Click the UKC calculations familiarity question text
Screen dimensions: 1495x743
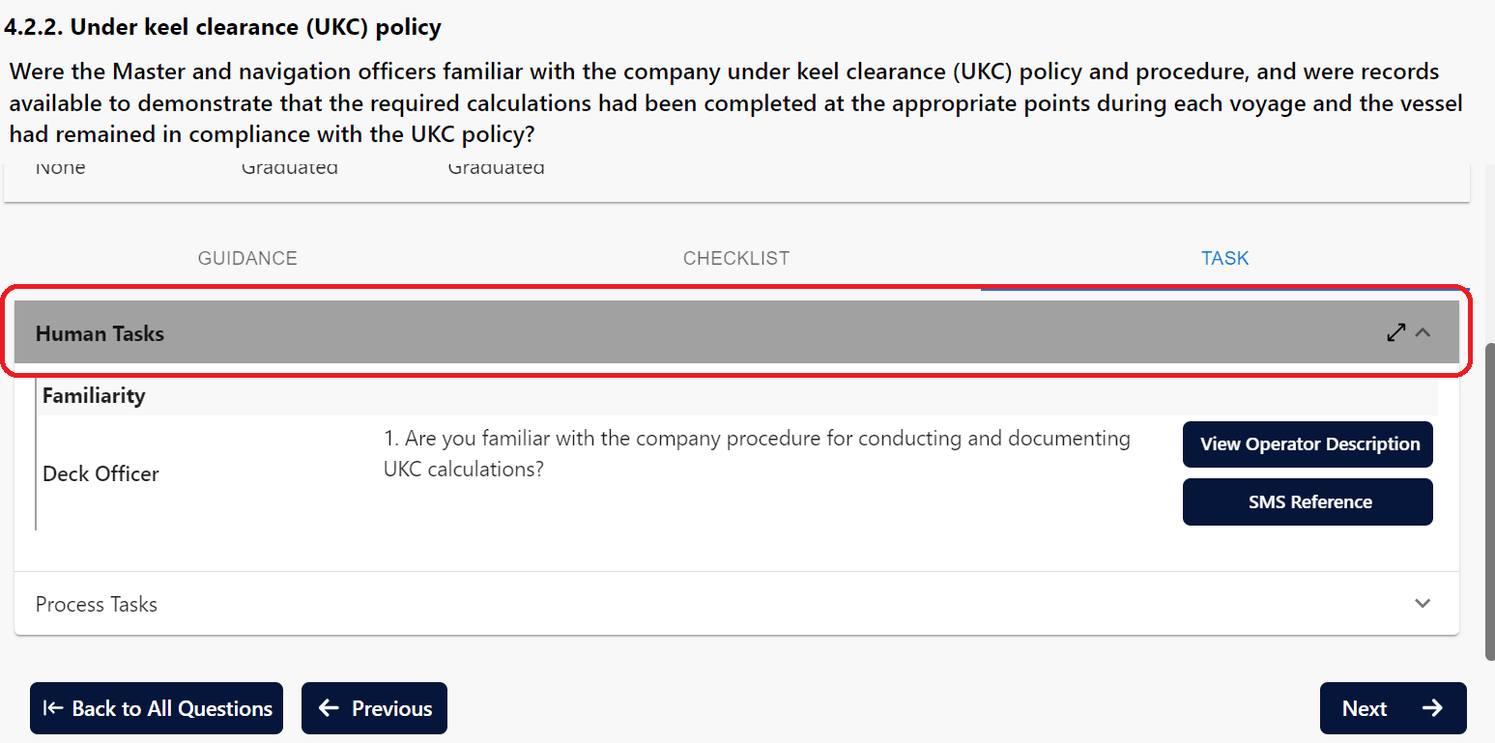click(756, 453)
